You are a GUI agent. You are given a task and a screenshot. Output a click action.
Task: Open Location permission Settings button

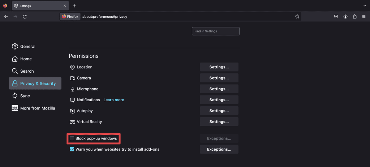pos(219,67)
